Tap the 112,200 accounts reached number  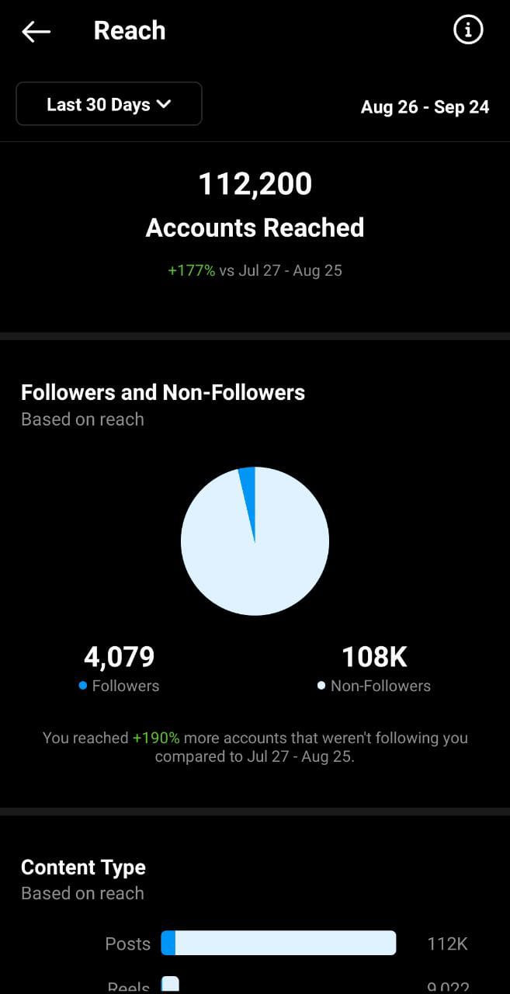(x=255, y=184)
